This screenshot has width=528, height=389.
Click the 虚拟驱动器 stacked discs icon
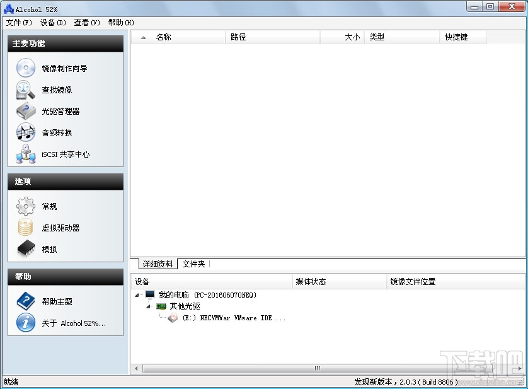pos(26,228)
